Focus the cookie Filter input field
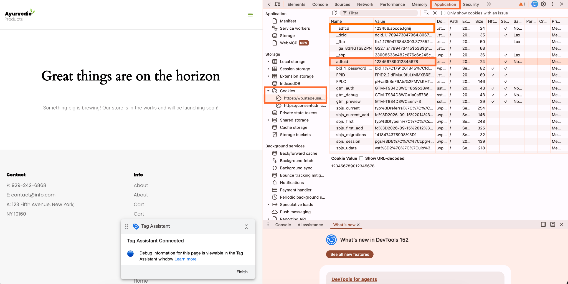568x284 pixels. [379, 13]
